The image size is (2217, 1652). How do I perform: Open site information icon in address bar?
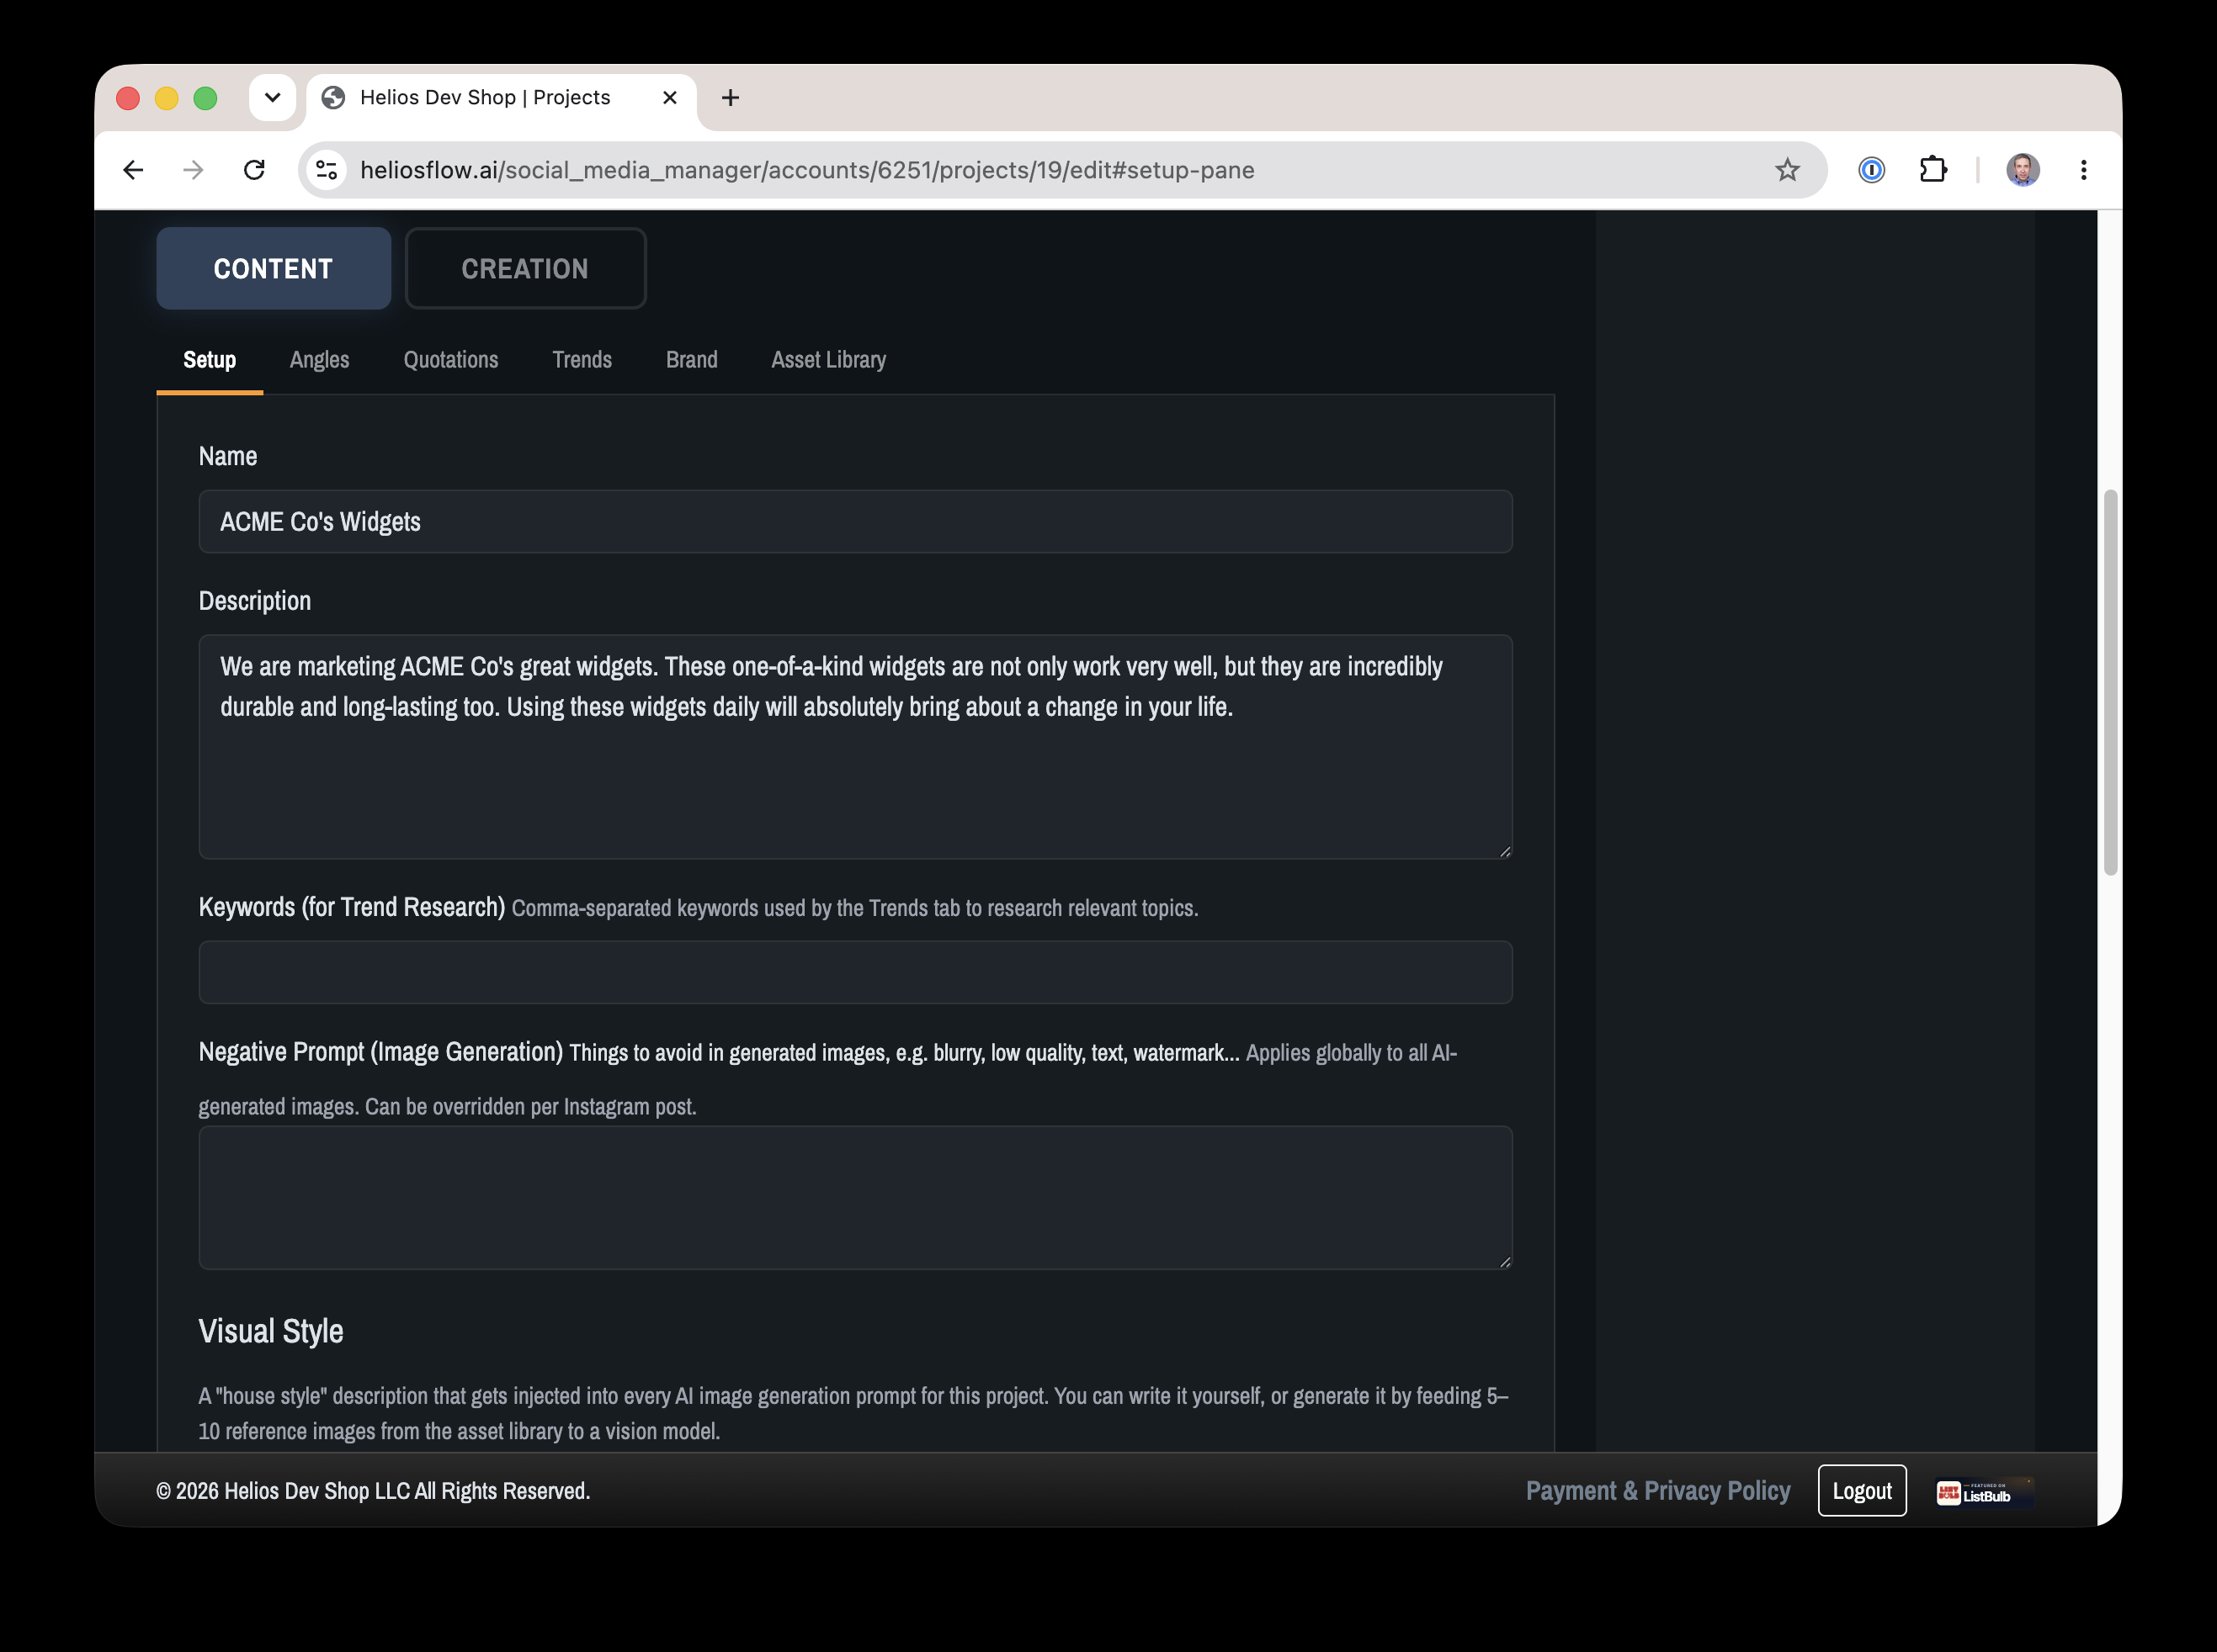coord(327,170)
